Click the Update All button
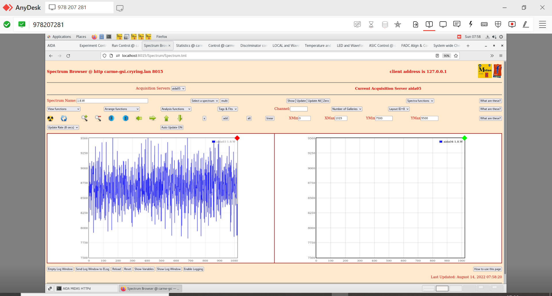The height and width of the screenshot is (296, 552). click(314, 101)
